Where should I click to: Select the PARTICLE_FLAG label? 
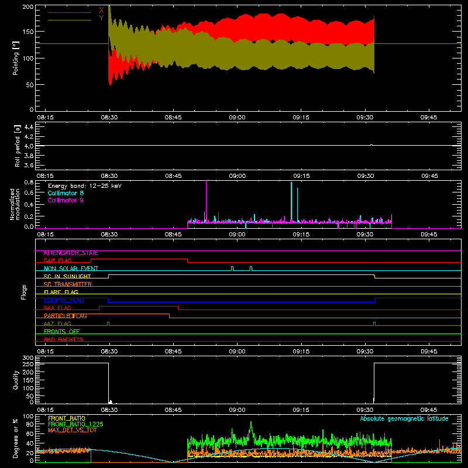[x=66, y=316]
